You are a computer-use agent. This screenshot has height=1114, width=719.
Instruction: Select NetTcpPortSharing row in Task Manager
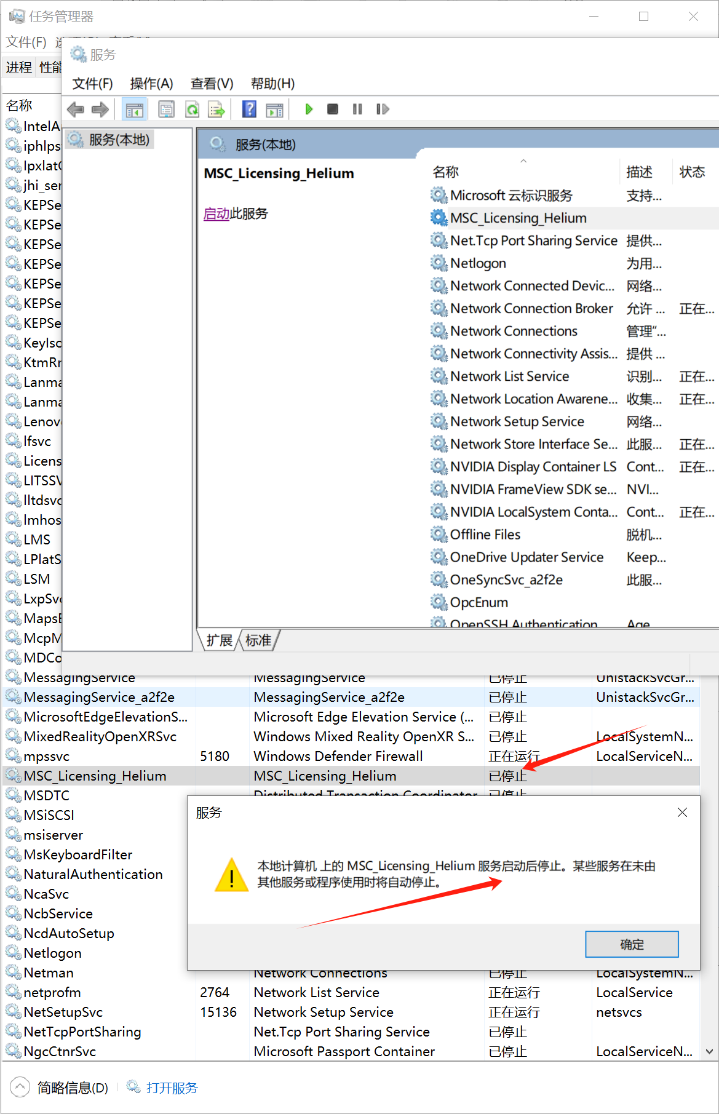point(351,1032)
